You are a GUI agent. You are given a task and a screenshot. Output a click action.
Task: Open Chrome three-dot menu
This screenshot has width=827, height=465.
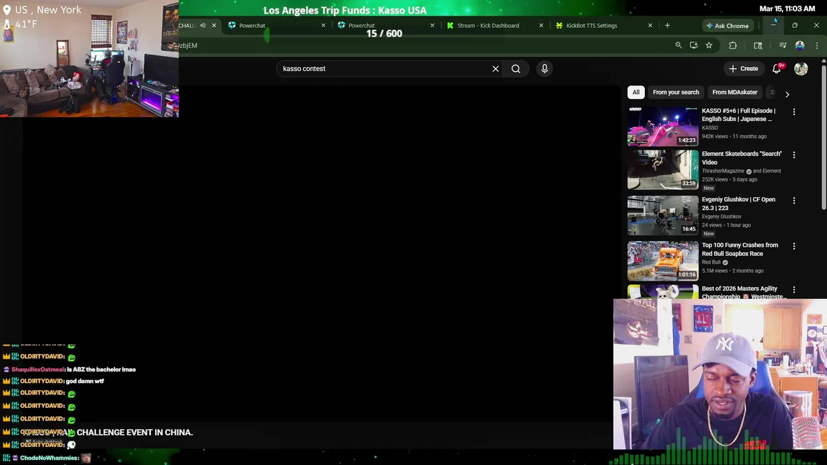click(x=817, y=45)
